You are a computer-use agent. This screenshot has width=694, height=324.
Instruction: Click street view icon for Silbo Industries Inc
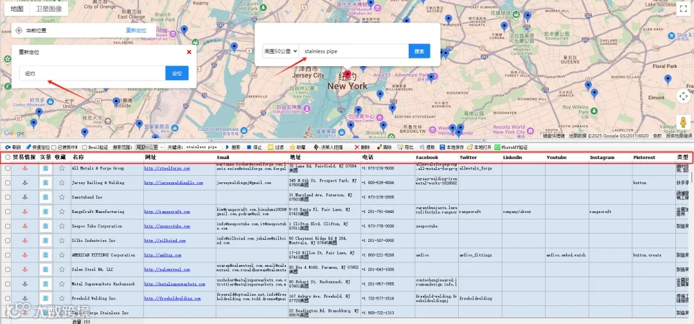(x=46, y=241)
